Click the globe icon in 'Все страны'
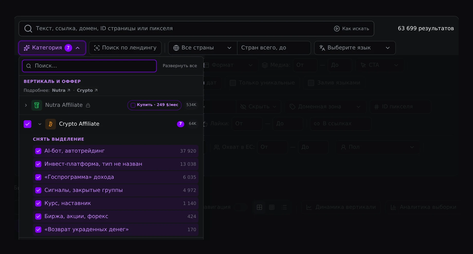Screen dimensions: 473x254 pos(176,48)
